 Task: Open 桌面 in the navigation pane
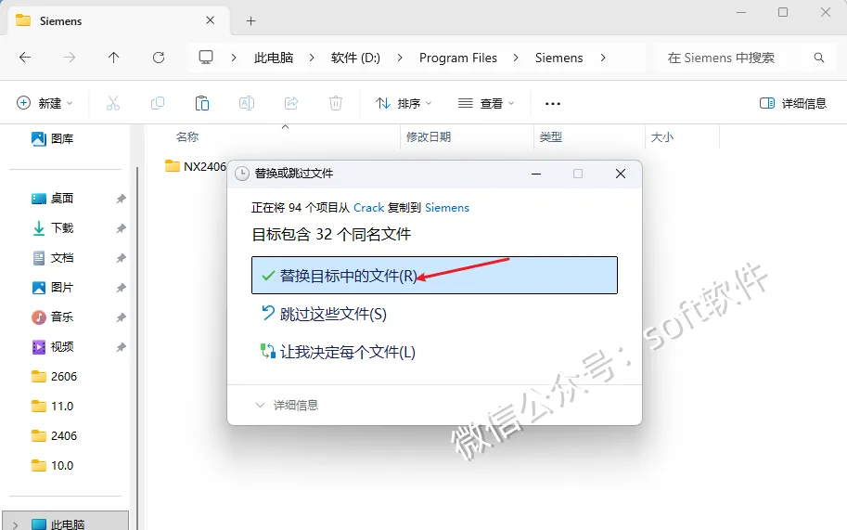[x=52, y=199]
